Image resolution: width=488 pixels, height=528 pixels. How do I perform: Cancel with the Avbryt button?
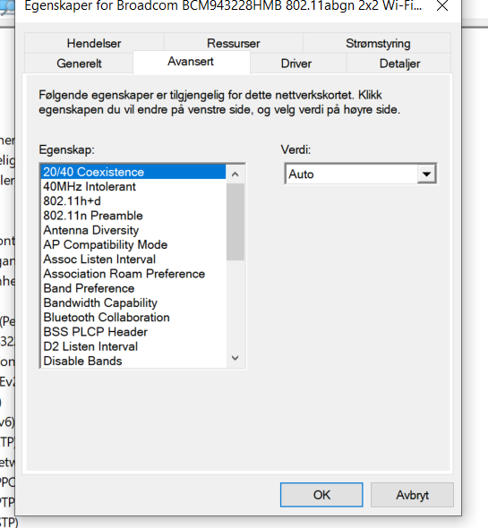click(412, 495)
